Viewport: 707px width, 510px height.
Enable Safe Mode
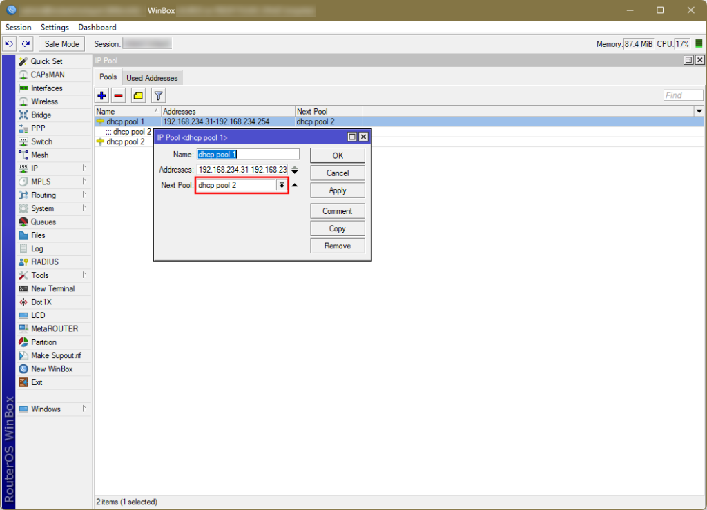(x=61, y=43)
